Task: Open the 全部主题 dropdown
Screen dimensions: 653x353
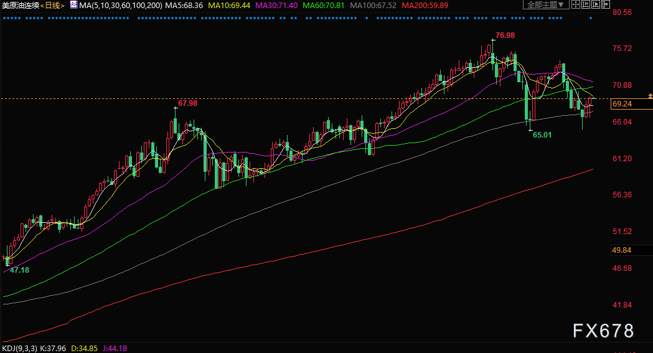Action: [x=545, y=4]
